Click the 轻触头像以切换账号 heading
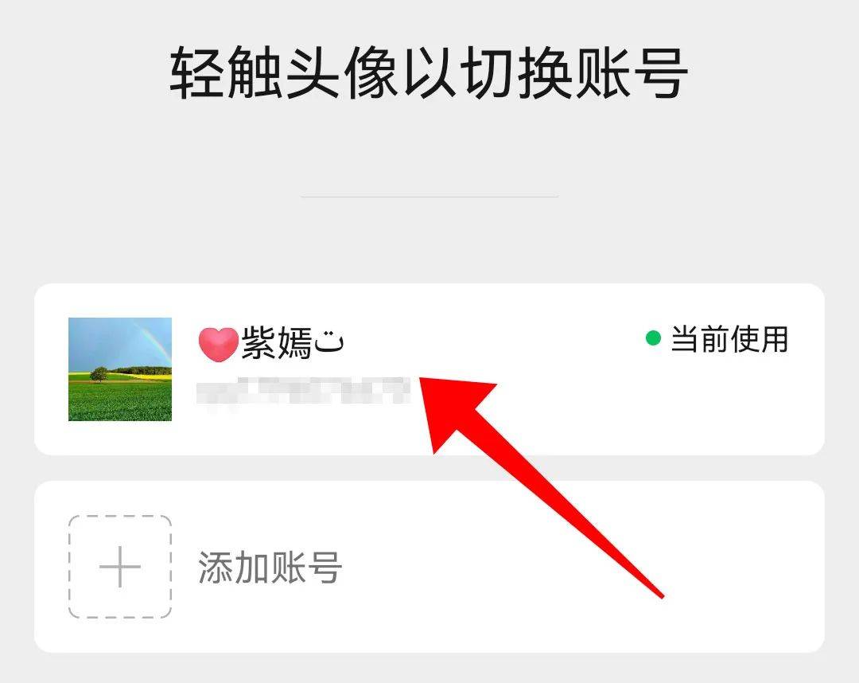Screen dimensions: 859x683 click(x=429, y=73)
